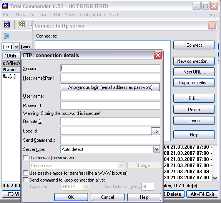Click Duplicate entry... button
The image size is (221, 203).
(x=194, y=83)
